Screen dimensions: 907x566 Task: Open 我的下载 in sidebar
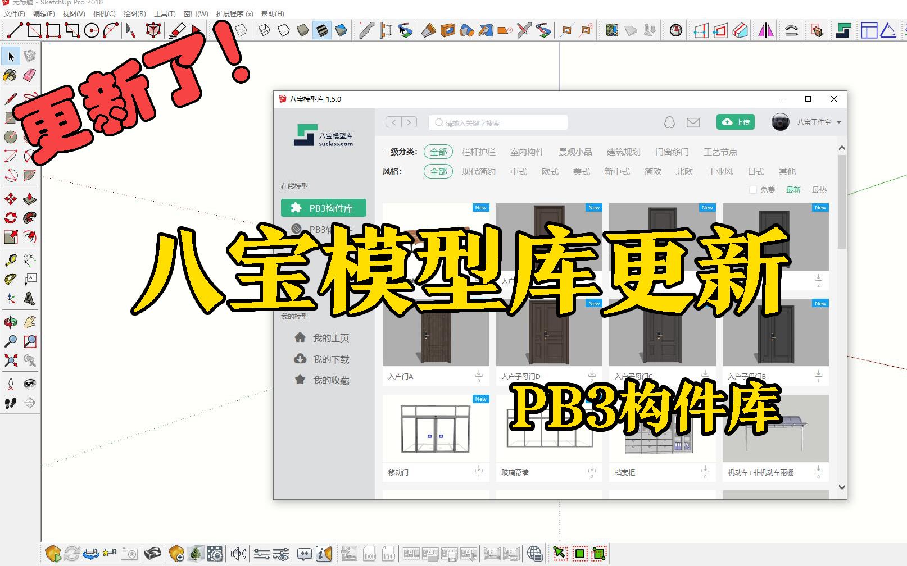pyautogui.click(x=322, y=359)
